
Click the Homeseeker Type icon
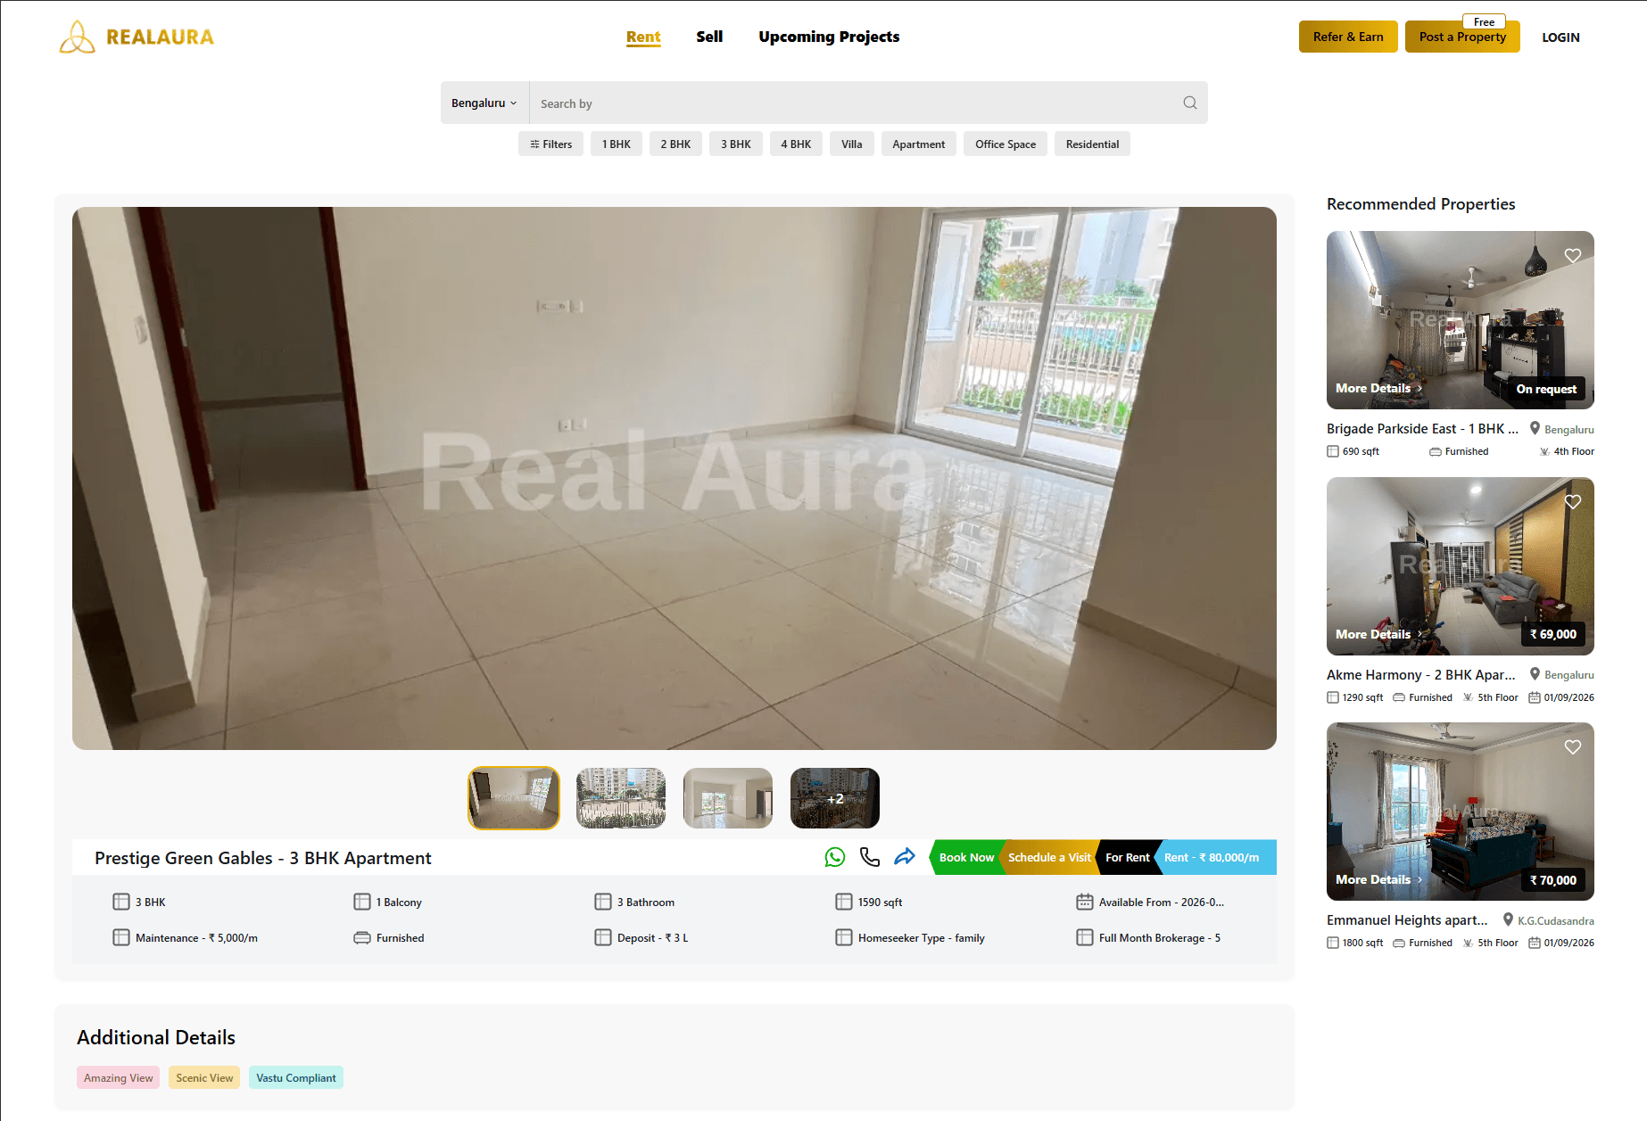844,937
